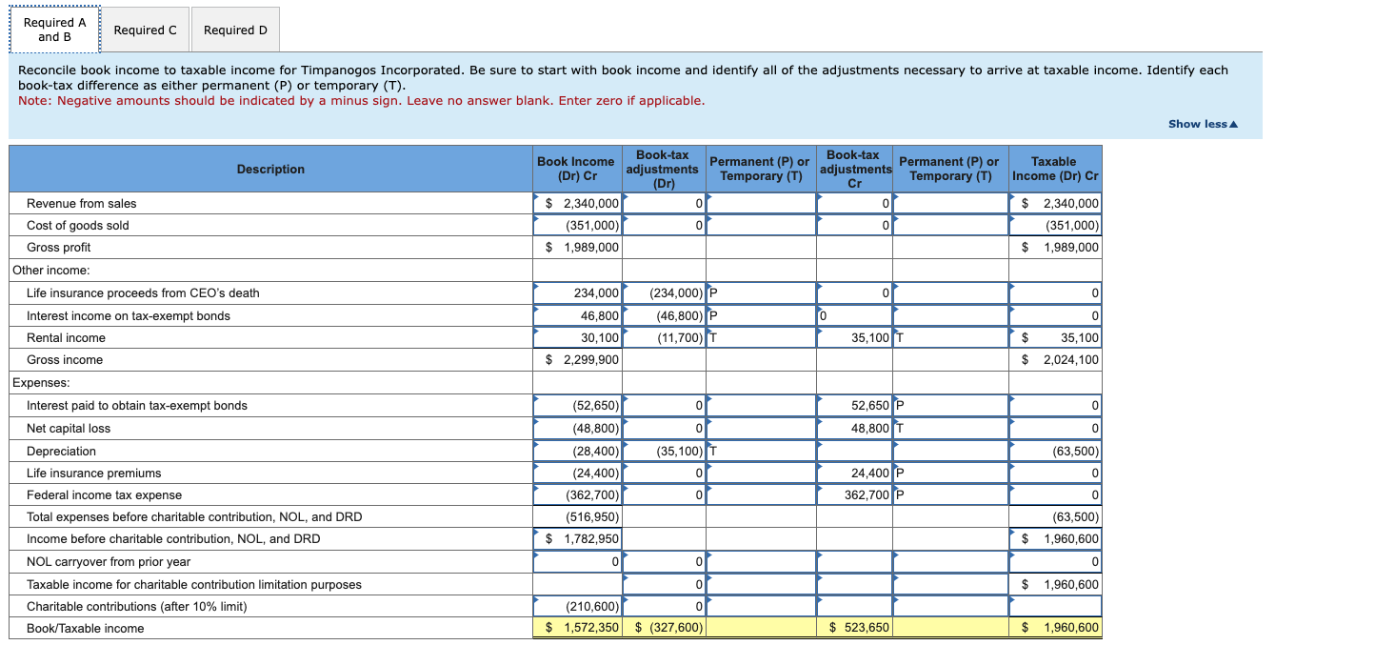1395x645 pixels.
Task: Collapse the instructions via Show less link
Action: click(1201, 123)
